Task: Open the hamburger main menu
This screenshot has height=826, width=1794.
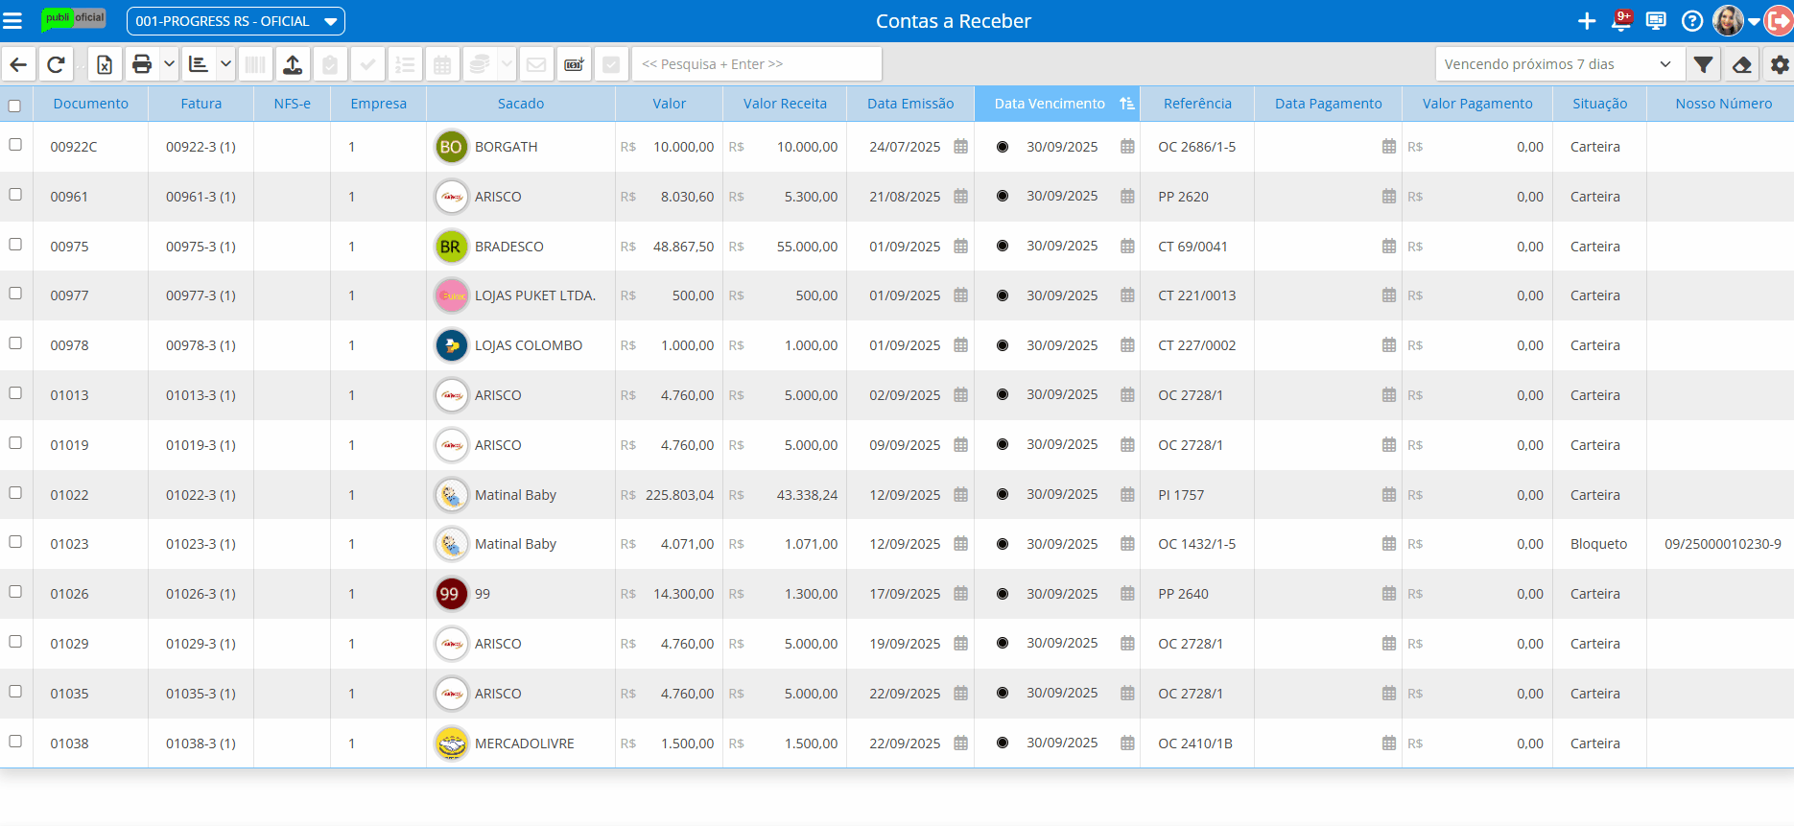Action: coord(12,21)
